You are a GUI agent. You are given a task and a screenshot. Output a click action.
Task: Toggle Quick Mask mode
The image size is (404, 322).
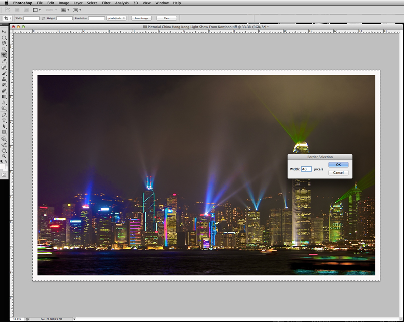[4, 174]
